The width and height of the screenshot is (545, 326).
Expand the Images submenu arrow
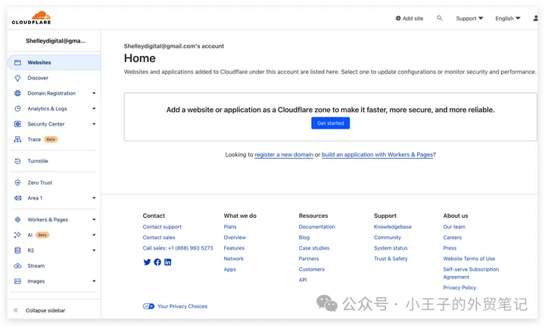(x=94, y=281)
